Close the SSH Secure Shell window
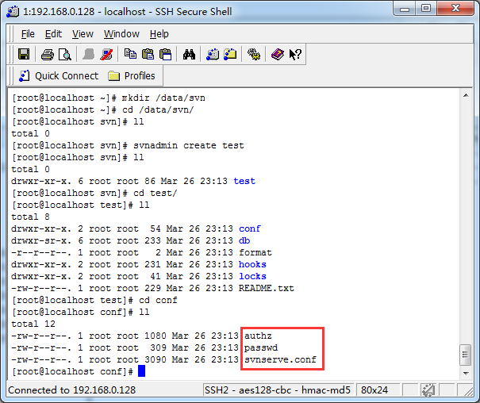The height and width of the screenshot is (403, 480). click(456, 9)
